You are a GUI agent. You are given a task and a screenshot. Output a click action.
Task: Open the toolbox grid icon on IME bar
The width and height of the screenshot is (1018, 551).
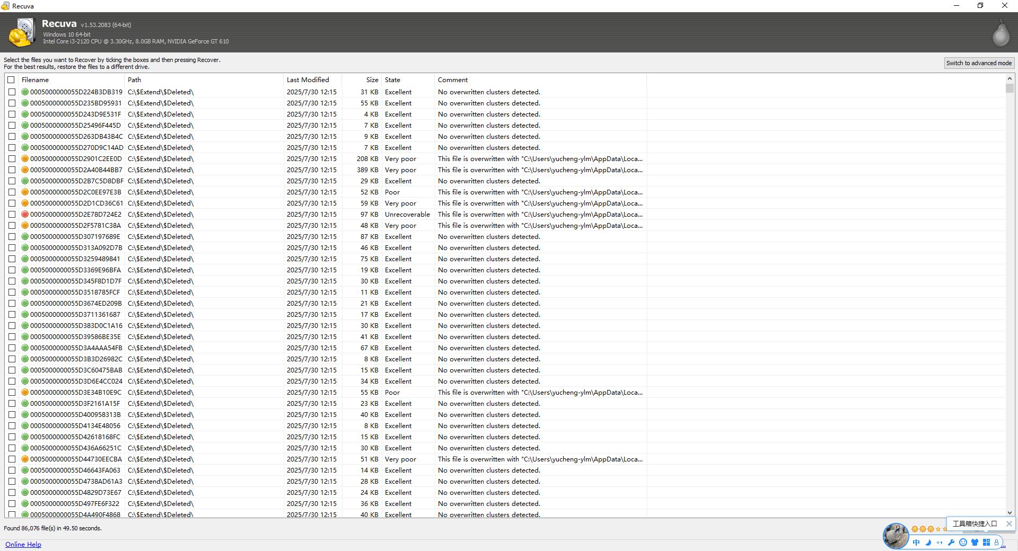coord(986,542)
